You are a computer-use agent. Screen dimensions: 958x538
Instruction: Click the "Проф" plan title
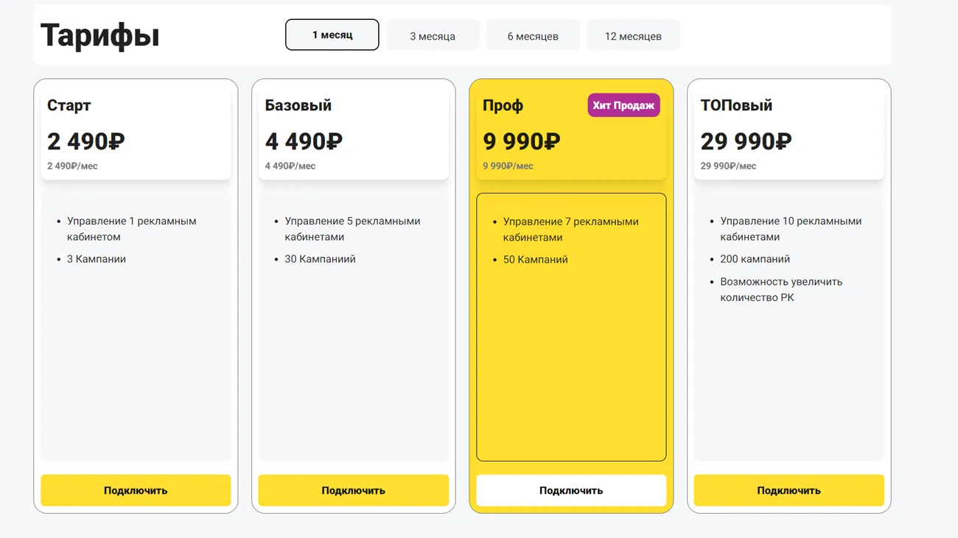click(x=503, y=105)
